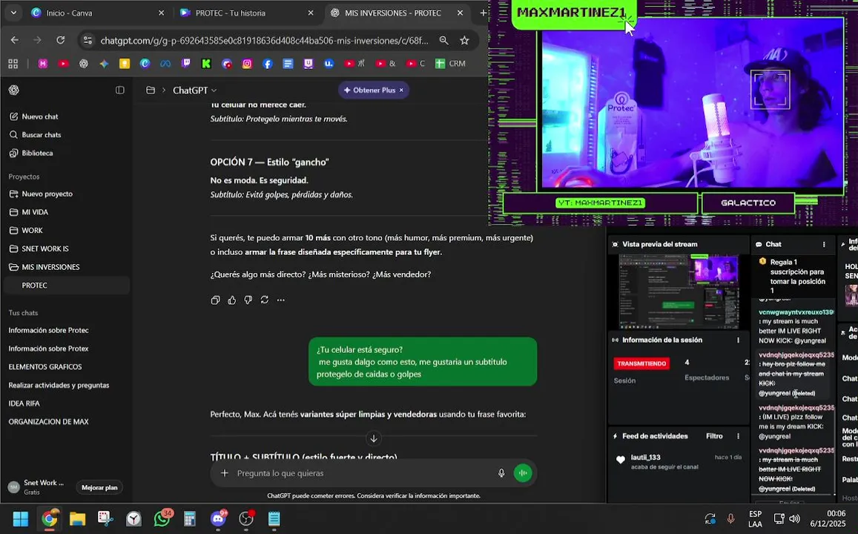Switch to the PROTEC - Tu historia tab
This screenshot has width=858, height=534.
[248, 13]
